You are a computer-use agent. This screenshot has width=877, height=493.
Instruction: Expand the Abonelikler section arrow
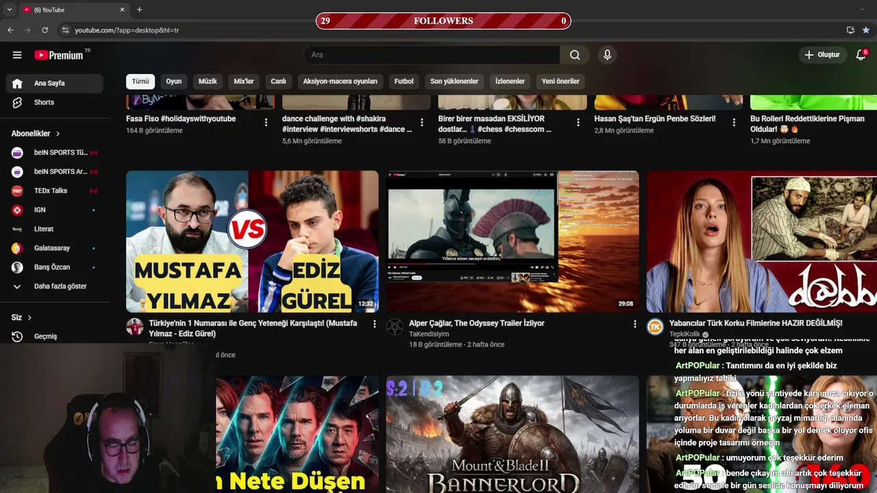[x=58, y=134]
